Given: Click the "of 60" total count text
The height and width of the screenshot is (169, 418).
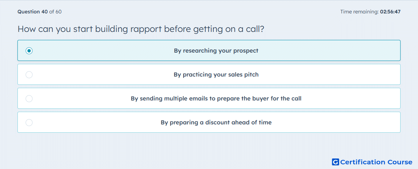Looking at the screenshot, I should [56, 12].
